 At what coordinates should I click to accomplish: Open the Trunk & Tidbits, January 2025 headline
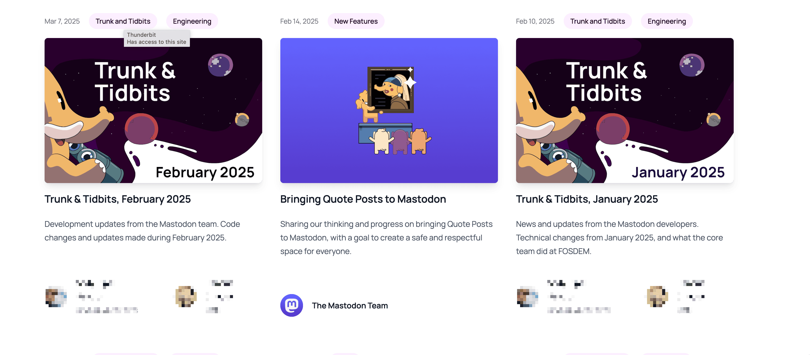tap(587, 199)
